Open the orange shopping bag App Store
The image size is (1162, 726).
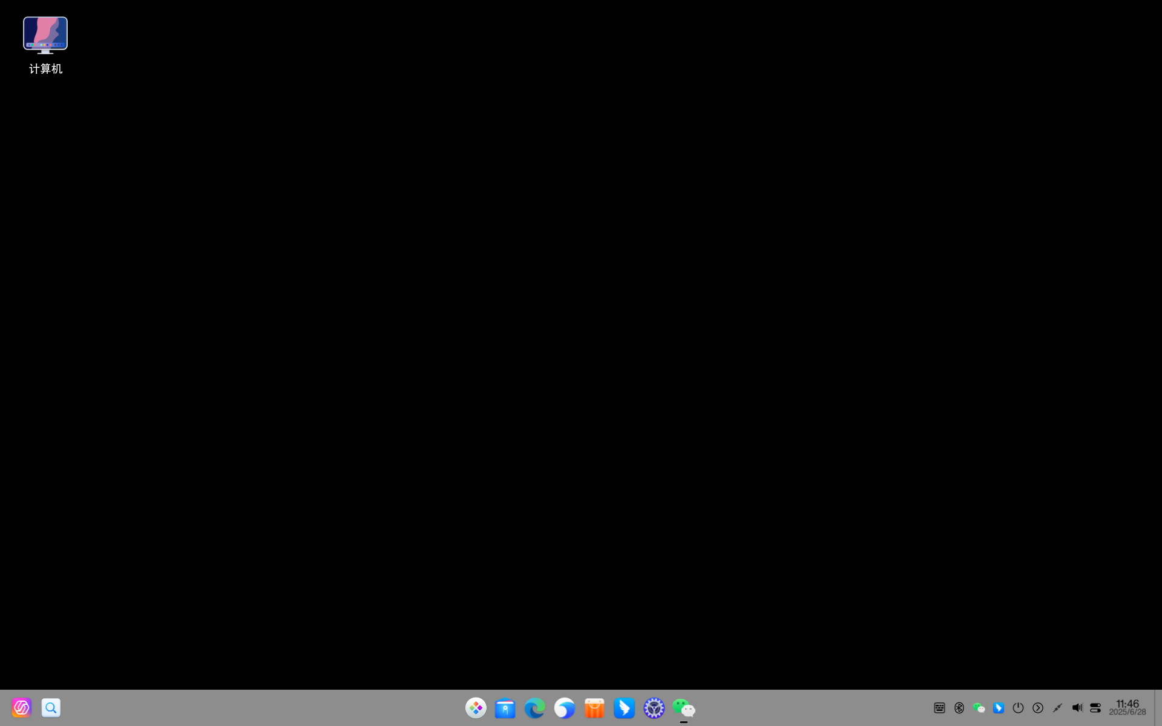[x=594, y=708]
